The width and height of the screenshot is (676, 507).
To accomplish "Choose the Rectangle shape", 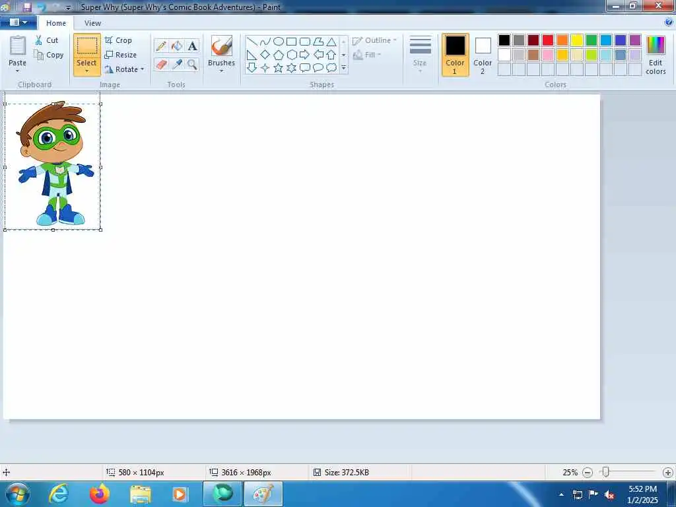I will (x=291, y=42).
